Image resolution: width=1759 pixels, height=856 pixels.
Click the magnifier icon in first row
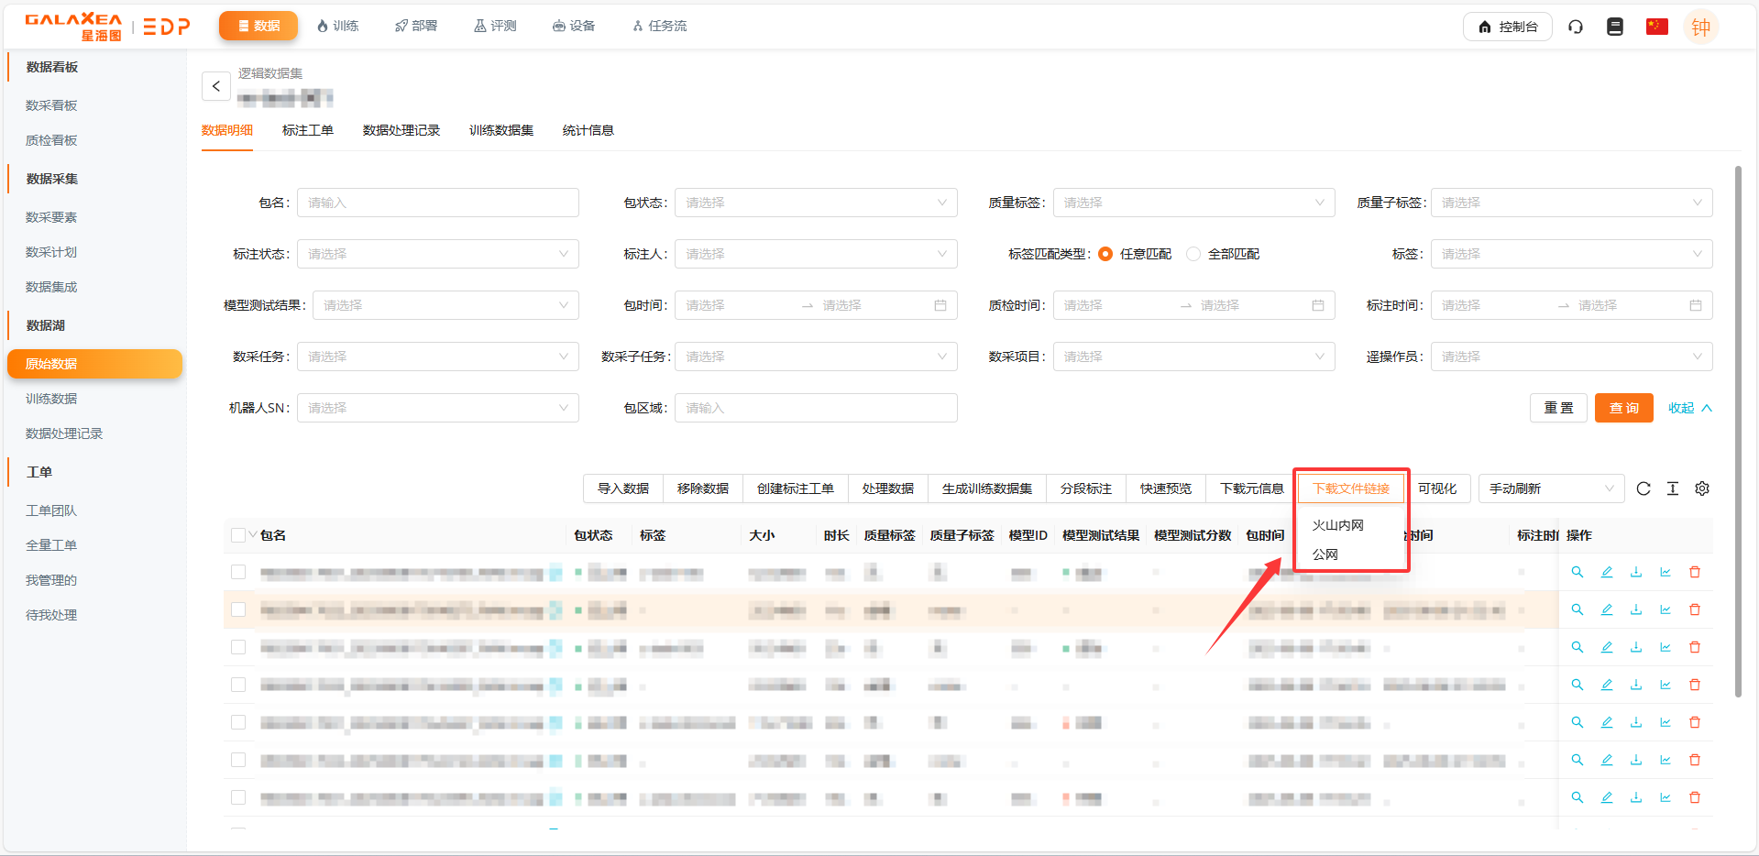(x=1577, y=572)
